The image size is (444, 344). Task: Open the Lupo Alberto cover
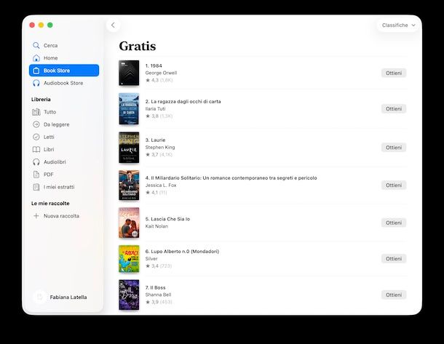[129, 259]
